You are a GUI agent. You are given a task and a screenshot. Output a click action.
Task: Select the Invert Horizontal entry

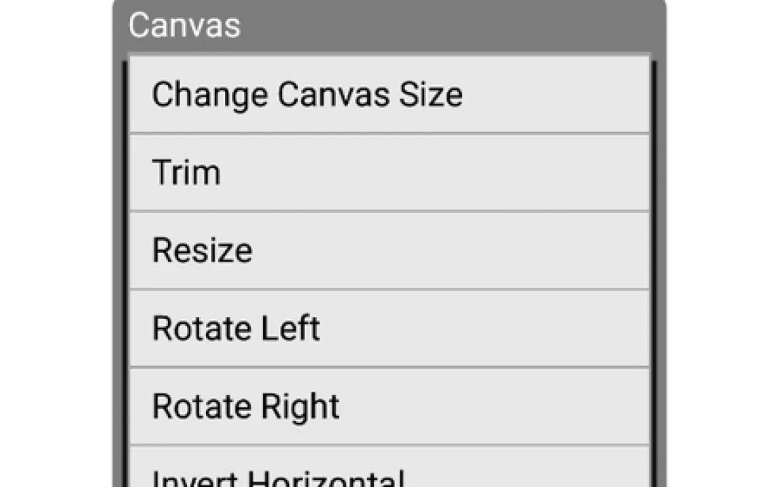click(x=389, y=467)
